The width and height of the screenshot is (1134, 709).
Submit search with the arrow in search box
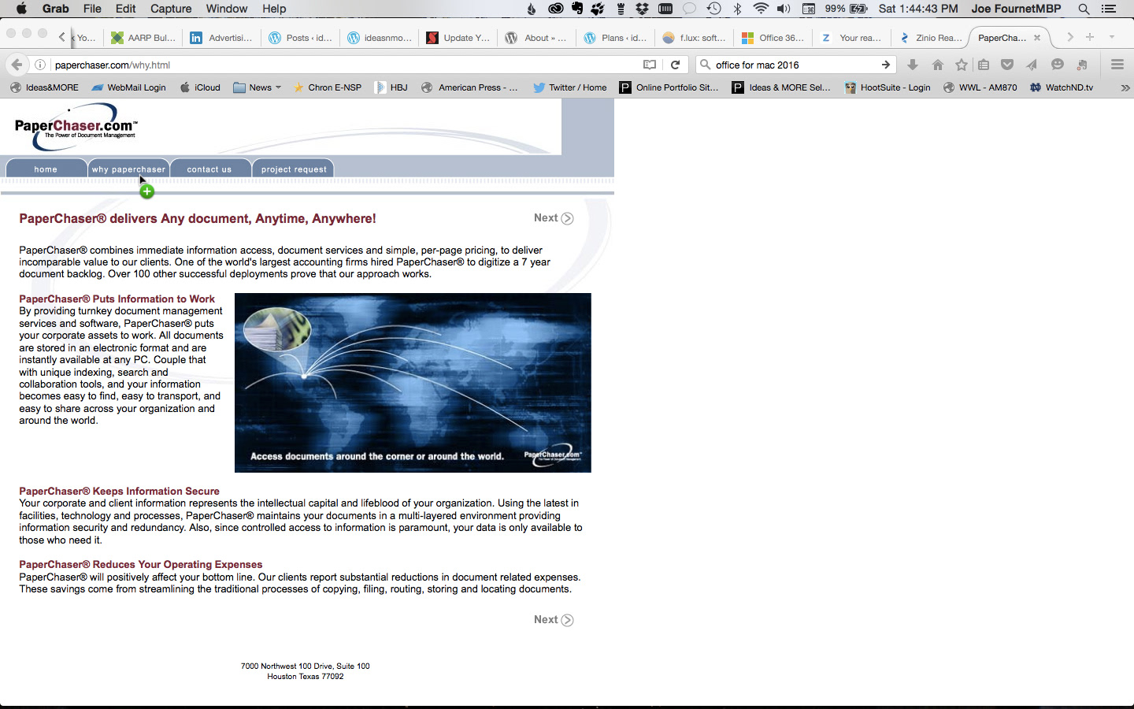pos(886,65)
